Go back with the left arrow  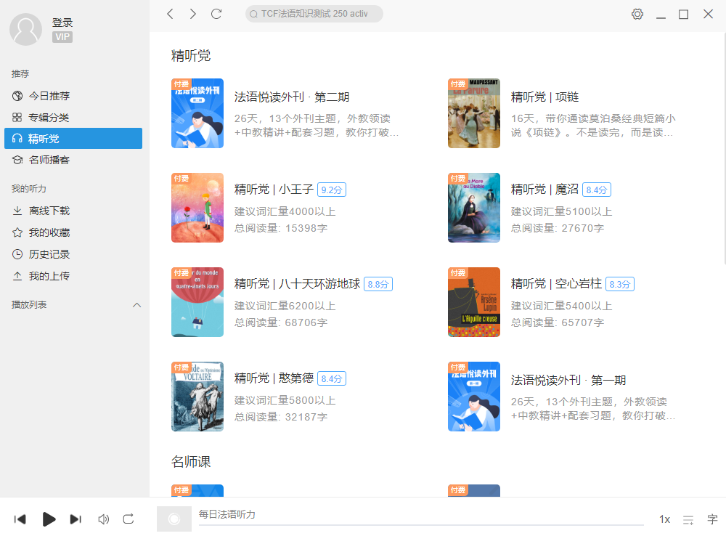pyautogui.click(x=170, y=14)
